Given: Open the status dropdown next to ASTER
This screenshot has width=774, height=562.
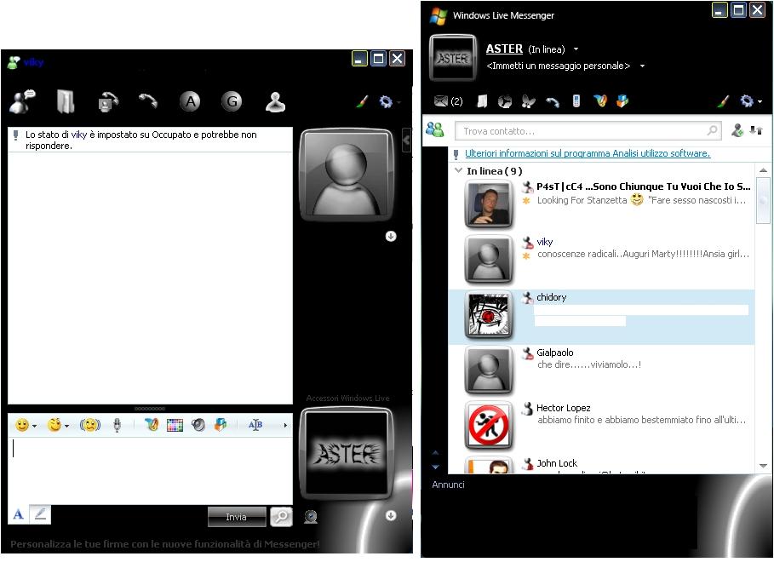Looking at the screenshot, I should coord(576,49).
